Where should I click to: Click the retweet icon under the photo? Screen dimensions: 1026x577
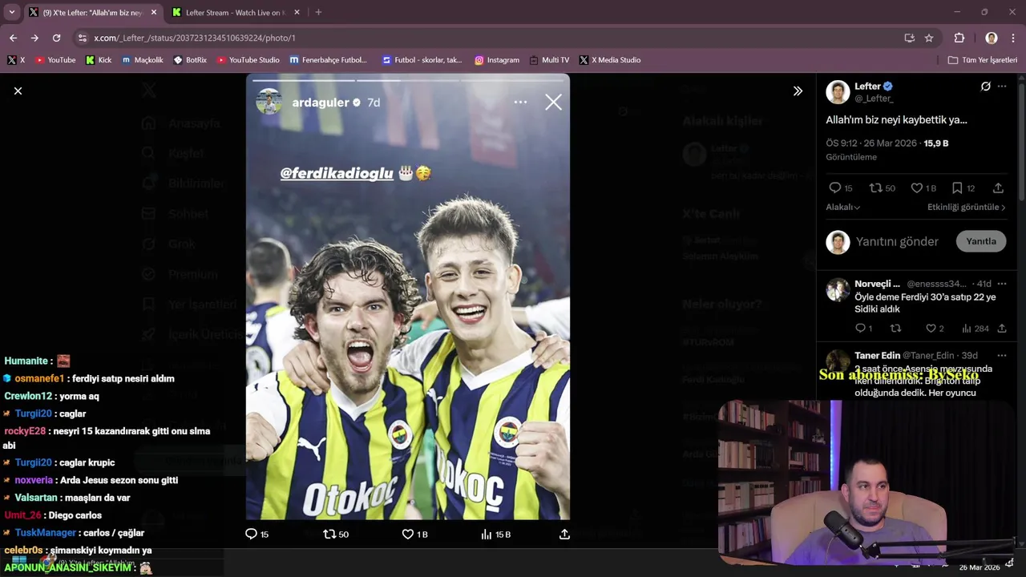(329, 534)
